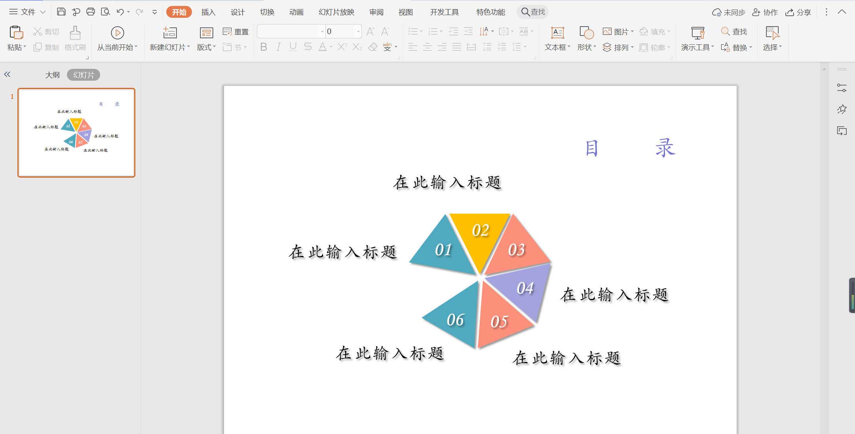Click the Text Box tool icon
Viewport: 855px width, 434px height.
pyautogui.click(x=557, y=33)
